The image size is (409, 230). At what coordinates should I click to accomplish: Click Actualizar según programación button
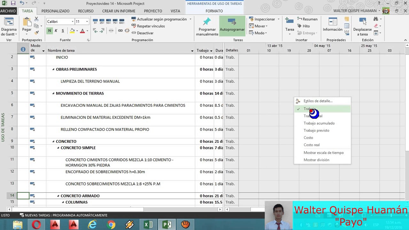pos(159,19)
